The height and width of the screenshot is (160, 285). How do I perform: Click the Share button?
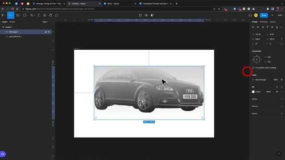[x=264, y=16]
